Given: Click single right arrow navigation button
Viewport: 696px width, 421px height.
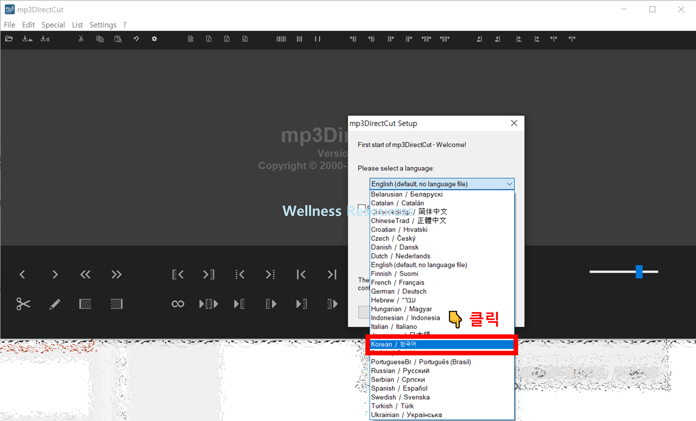Looking at the screenshot, I should tap(55, 275).
